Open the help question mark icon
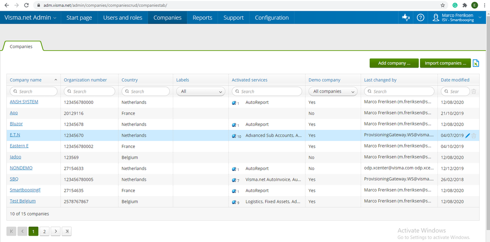The height and width of the screenshot is (242, 490). (x=421, y=18)
